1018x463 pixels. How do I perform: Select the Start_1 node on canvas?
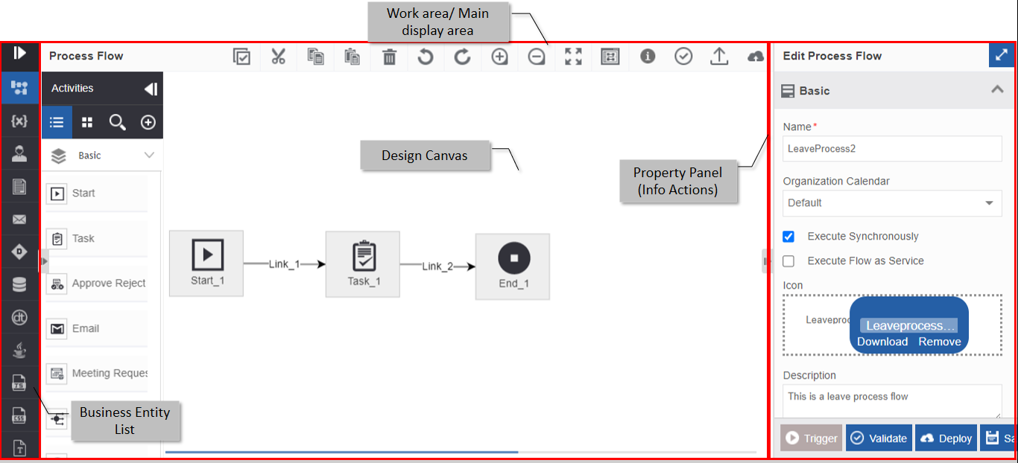pyautogui.click(x=206, y=264)
